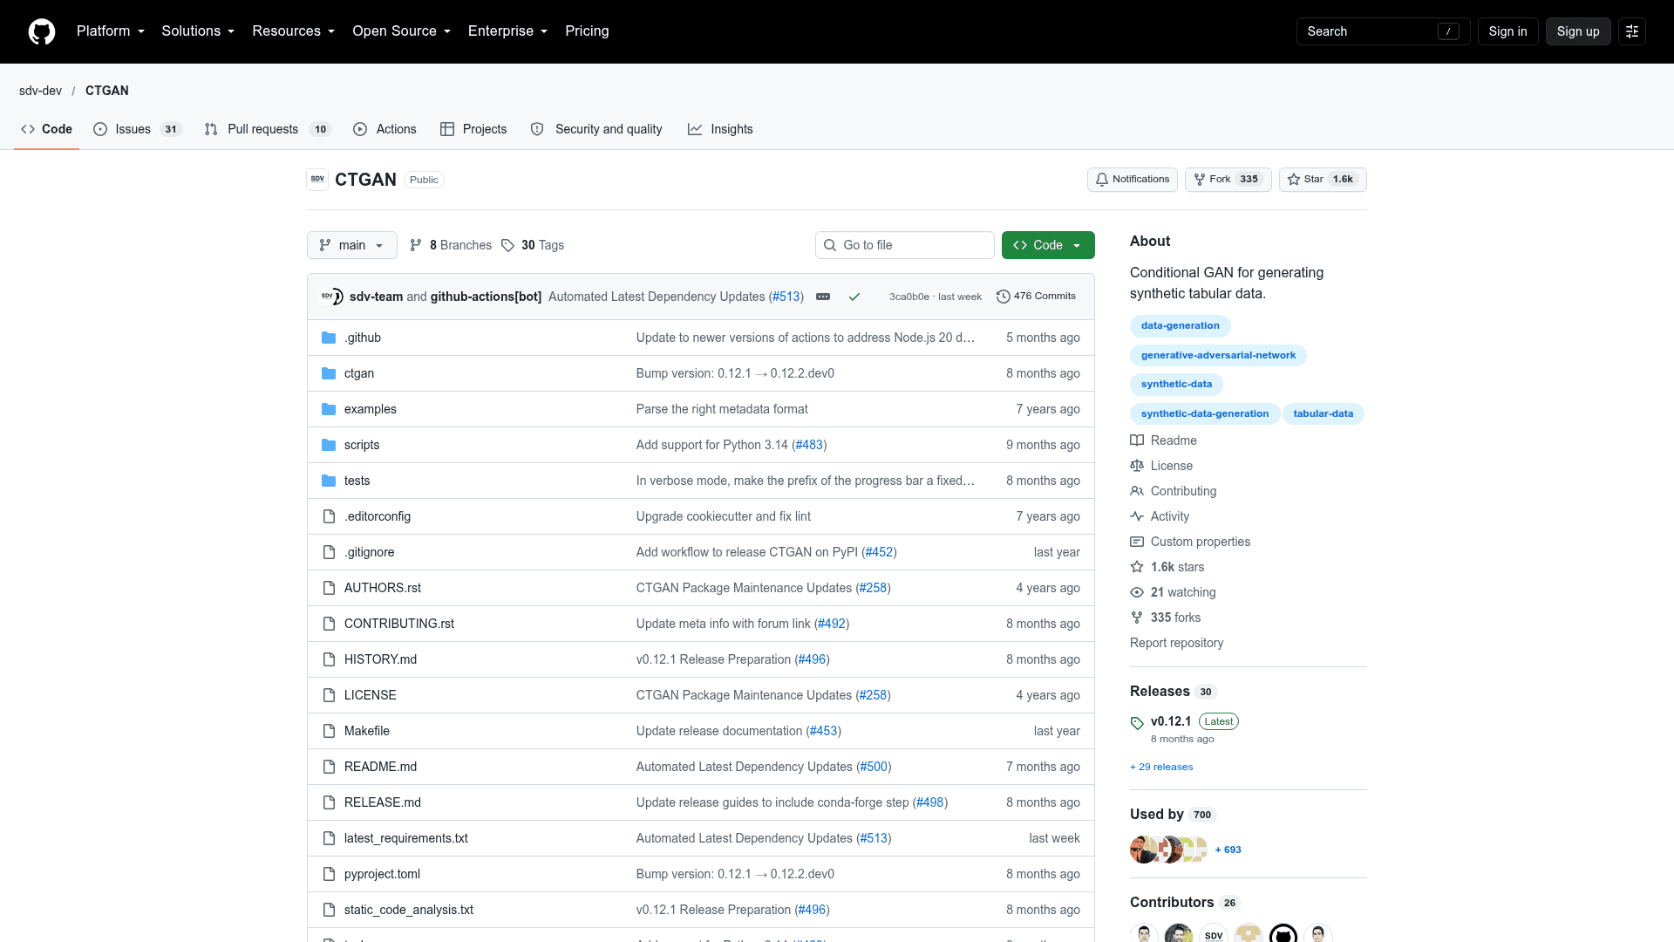Open the #513 pull request link in commit bar
Screen dimensions: 1674x942
click(x=786, y=297)
